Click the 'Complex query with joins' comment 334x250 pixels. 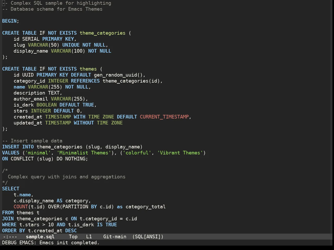67,177
